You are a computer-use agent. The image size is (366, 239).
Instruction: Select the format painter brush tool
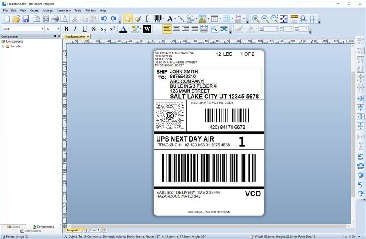tap(138, 19)
